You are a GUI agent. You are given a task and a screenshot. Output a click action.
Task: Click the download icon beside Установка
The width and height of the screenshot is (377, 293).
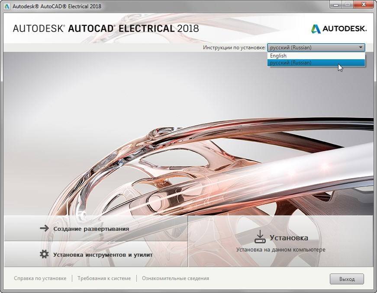point(260,237)
